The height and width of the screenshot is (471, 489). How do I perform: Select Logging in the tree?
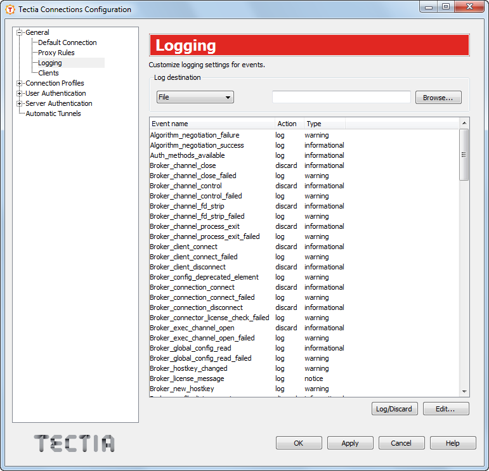[x=50, y=63]
